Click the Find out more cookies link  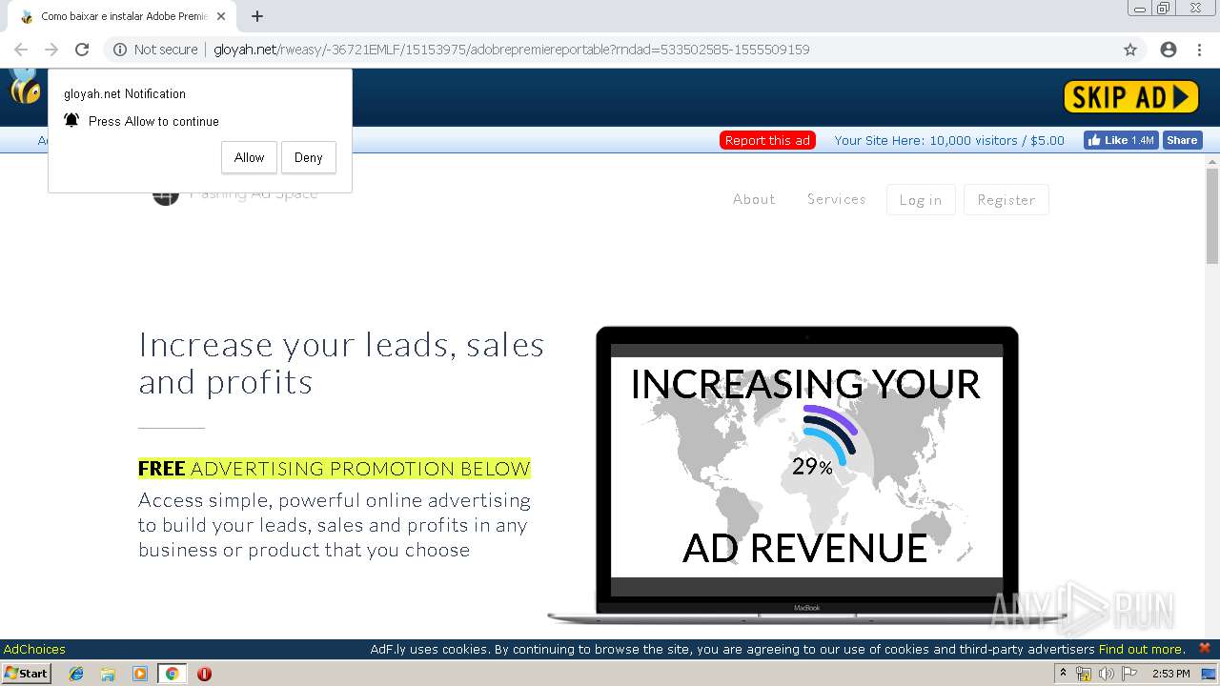point(1142,650)
